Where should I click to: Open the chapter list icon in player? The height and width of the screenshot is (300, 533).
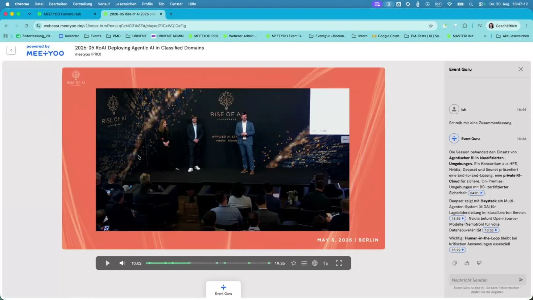pos(304,263)
